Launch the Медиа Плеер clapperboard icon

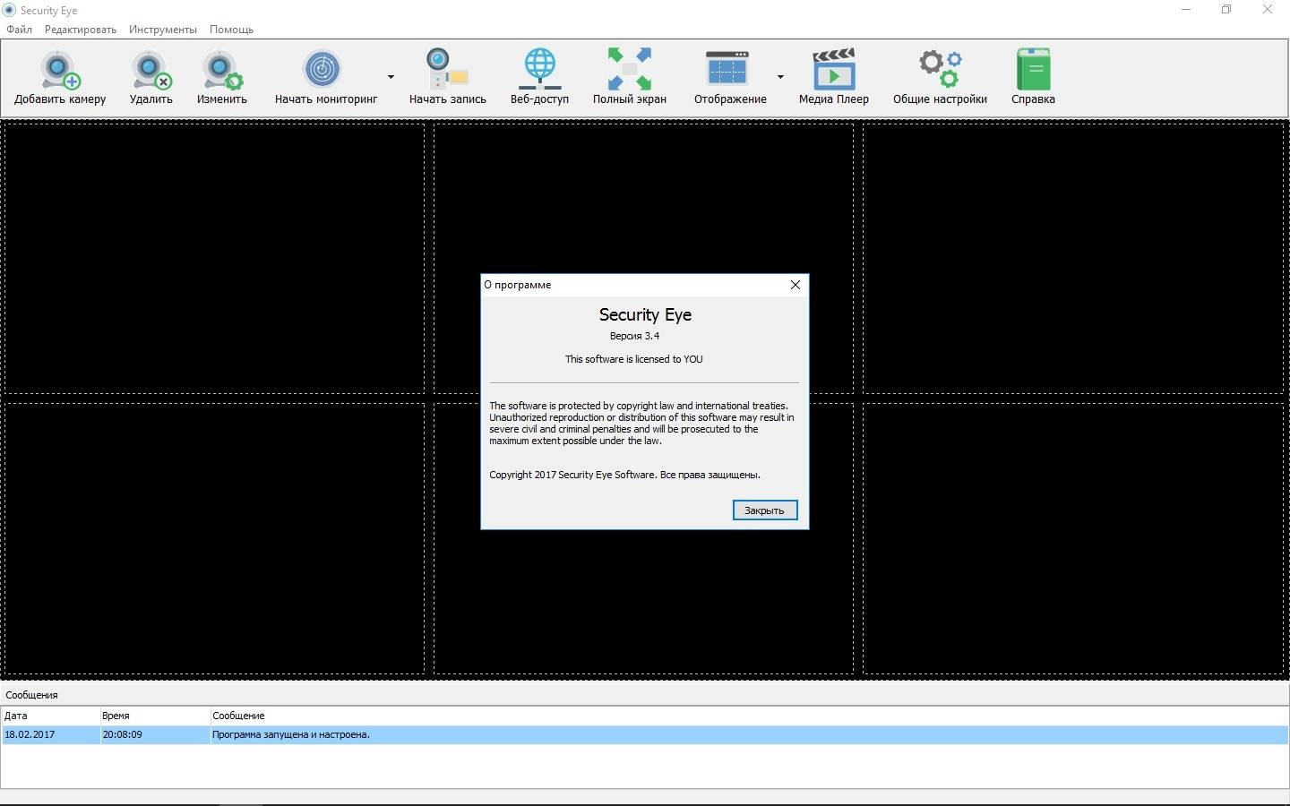[834, 69]
